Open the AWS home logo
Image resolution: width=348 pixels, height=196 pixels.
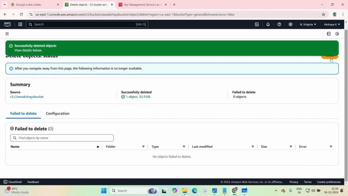click(x=7, y=24)
